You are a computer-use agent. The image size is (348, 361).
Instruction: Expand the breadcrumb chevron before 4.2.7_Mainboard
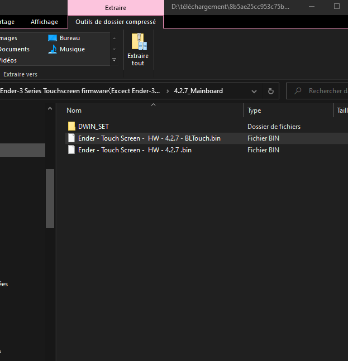(x=168, y=91)
